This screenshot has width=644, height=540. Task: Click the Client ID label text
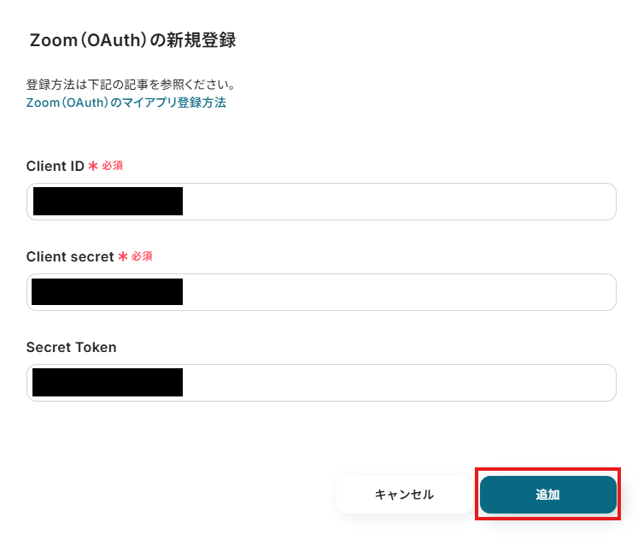[55, 166]
